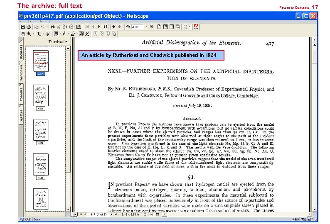Open the Thumbnail panel dropdown menu

[58, 41]
